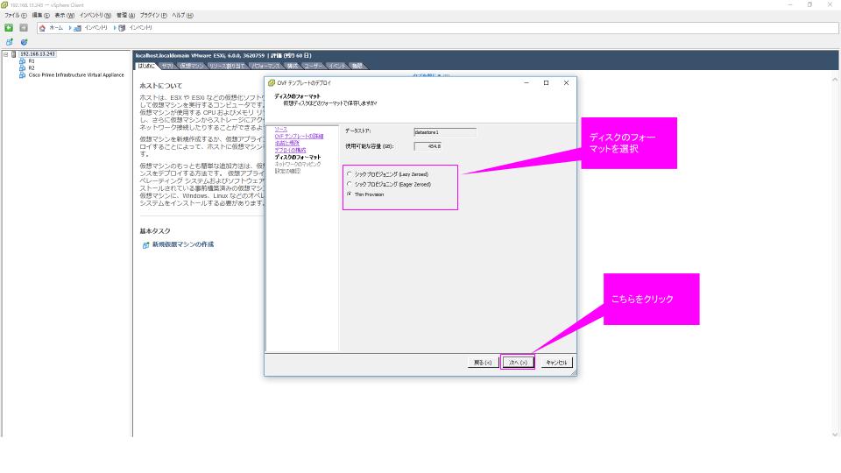Open the ファイル menu
Screen dimensions: 841x473
click(x=16, y=15)
